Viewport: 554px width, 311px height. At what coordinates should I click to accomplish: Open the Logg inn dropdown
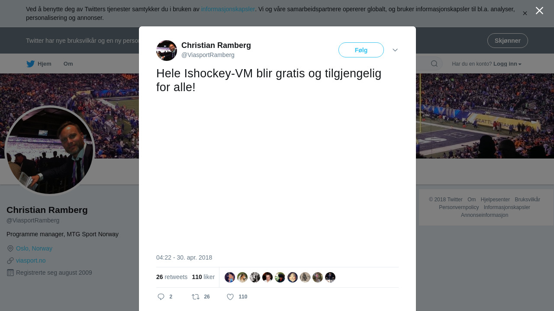point(507,64)
